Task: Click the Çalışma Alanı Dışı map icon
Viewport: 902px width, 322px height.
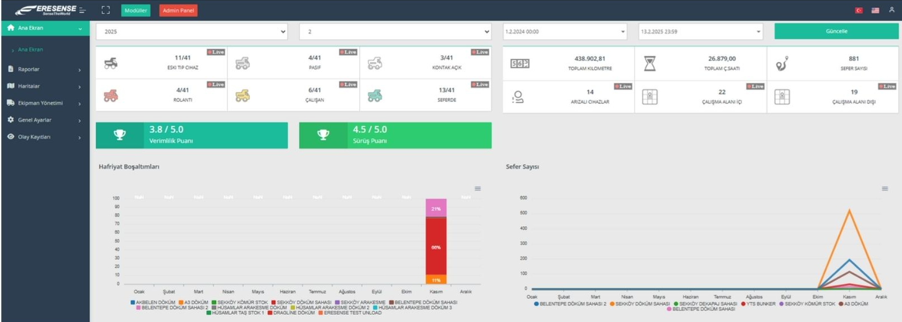Action: coord(782,97)
